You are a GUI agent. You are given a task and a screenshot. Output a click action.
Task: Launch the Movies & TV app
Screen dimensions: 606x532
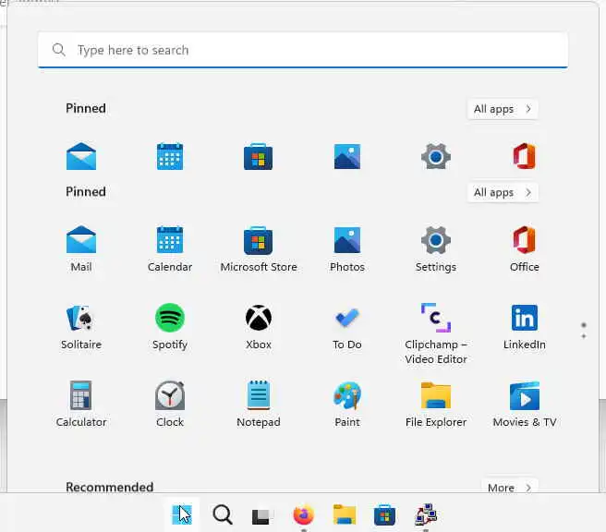pos(524,405)
